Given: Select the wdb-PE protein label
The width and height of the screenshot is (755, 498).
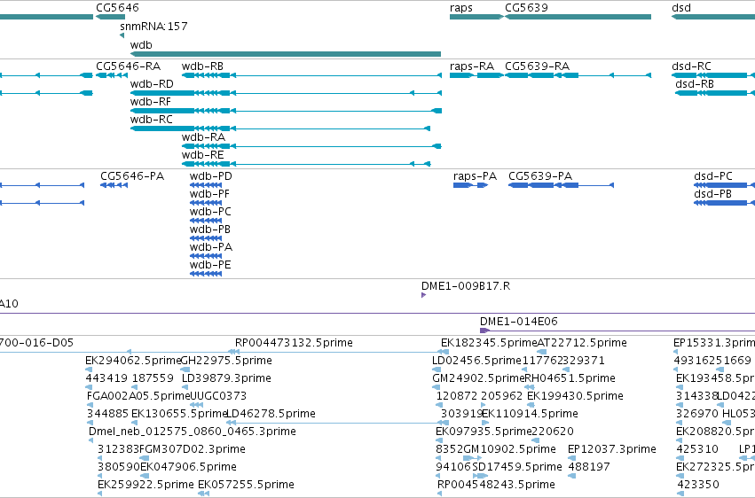Looking at the screenshot, I should pyautogui.click(x=210, y=265).
